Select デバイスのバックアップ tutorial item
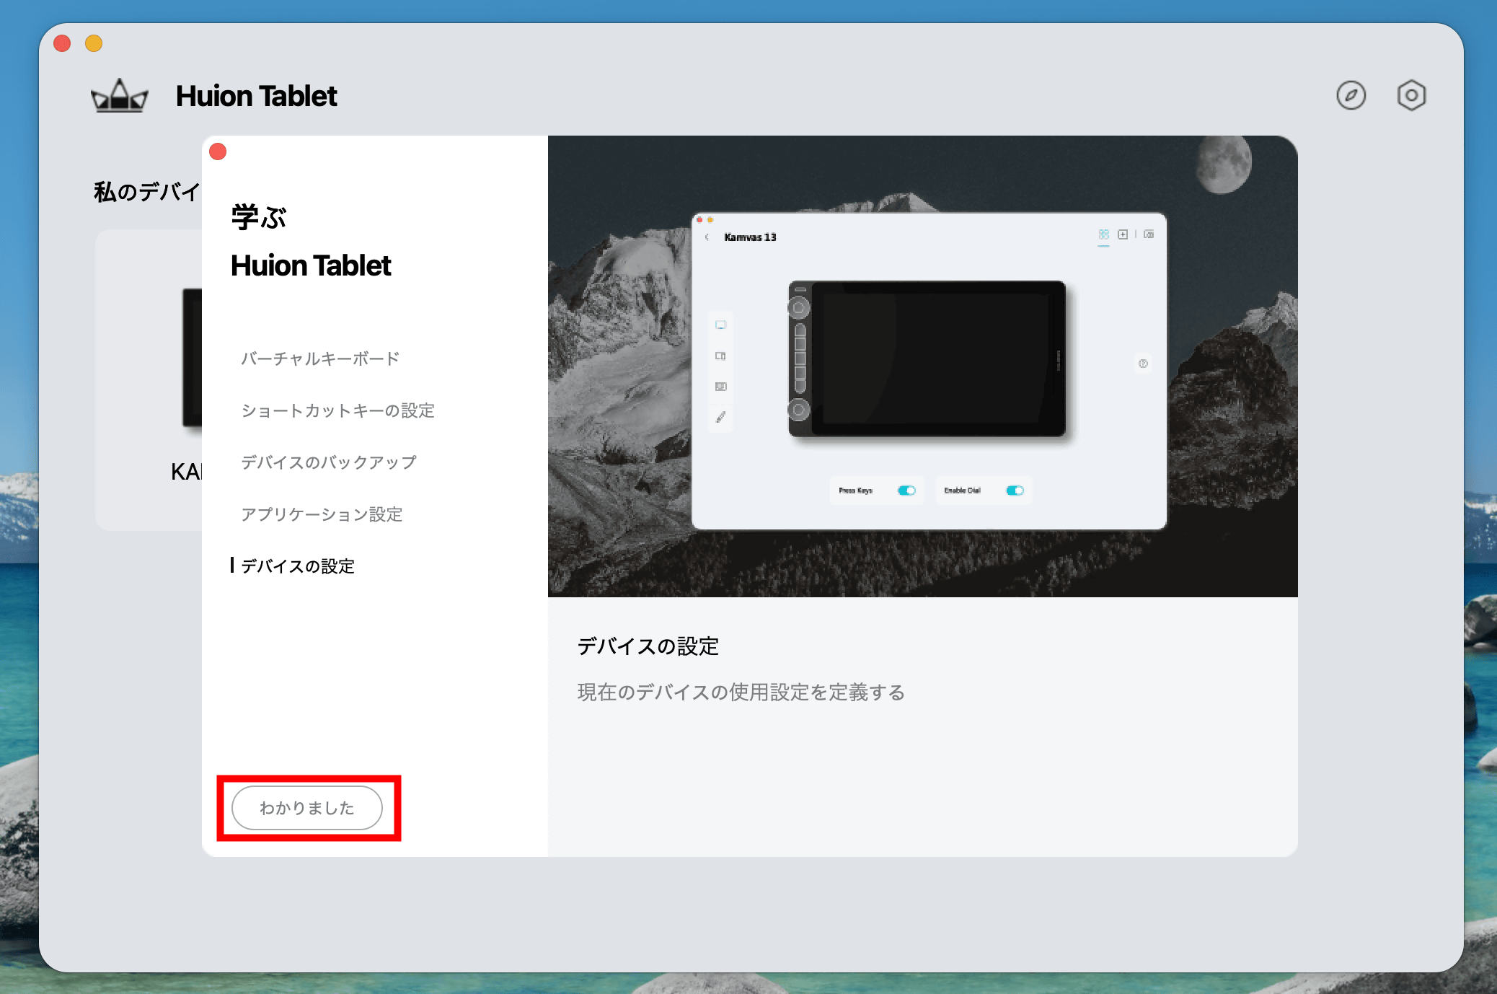 (328, 462)
